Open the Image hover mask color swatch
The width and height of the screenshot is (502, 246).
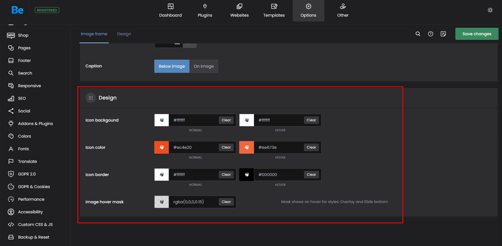pyautogui.click(x=162, y=202)
